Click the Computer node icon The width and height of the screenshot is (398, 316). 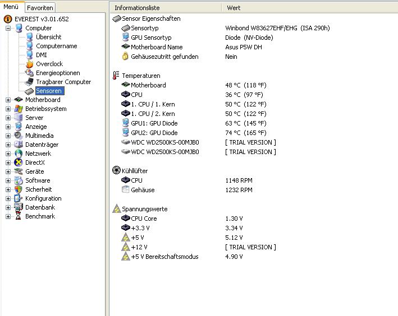click(x=19, y=28)
